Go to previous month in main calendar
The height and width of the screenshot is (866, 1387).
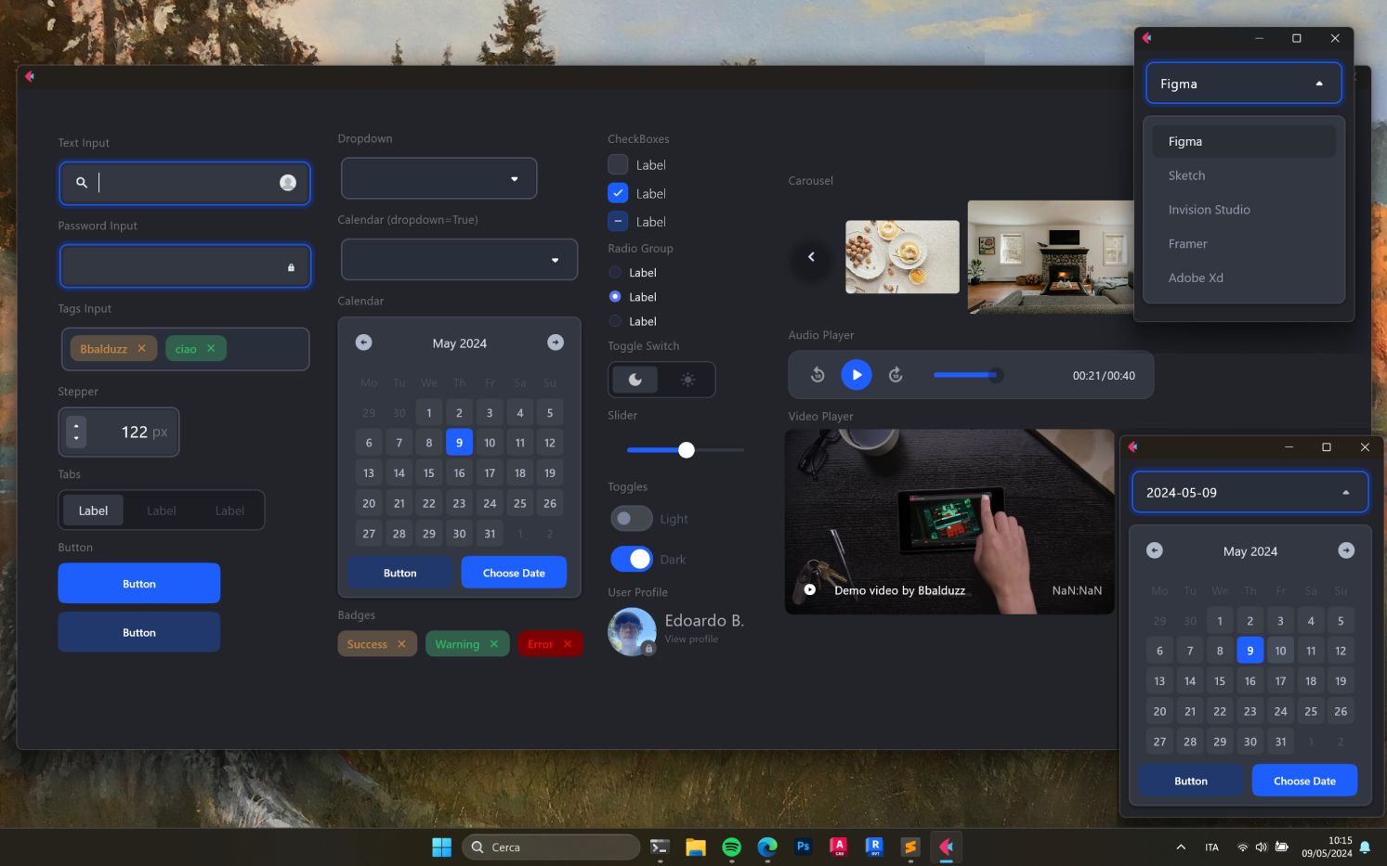(x=364, y=343)
